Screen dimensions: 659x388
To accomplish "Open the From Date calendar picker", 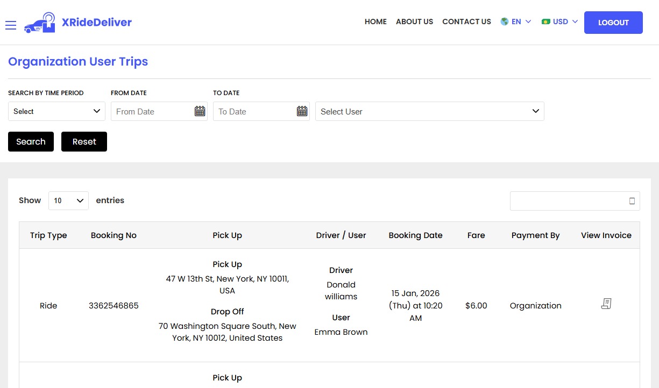I will tap(200, 111).
